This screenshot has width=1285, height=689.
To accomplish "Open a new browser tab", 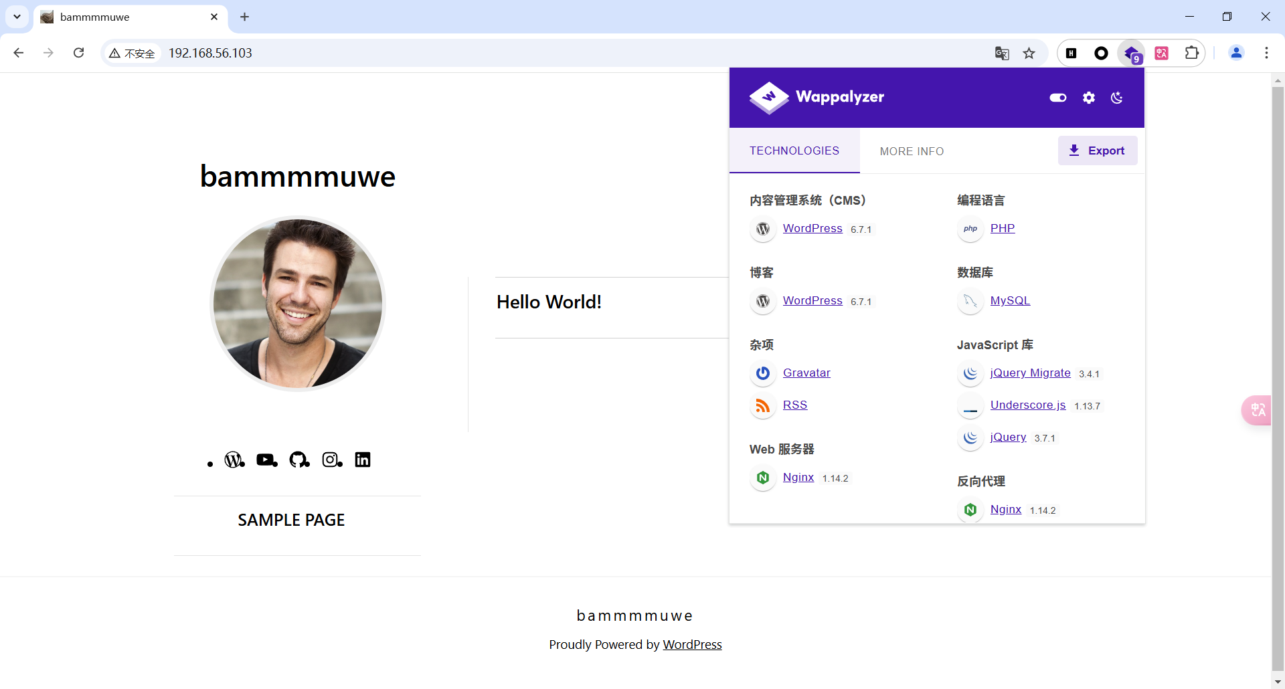I will tap(245, 17).
